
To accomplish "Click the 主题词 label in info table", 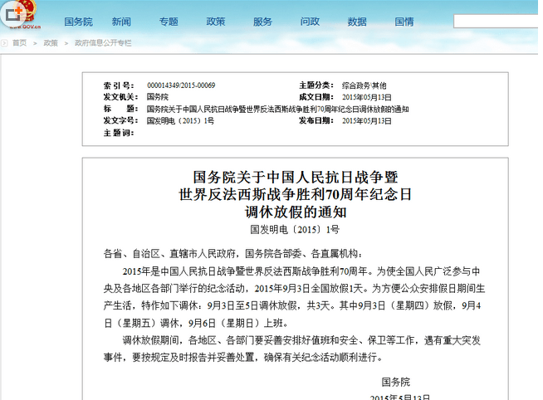I will [x=119, y=133].
